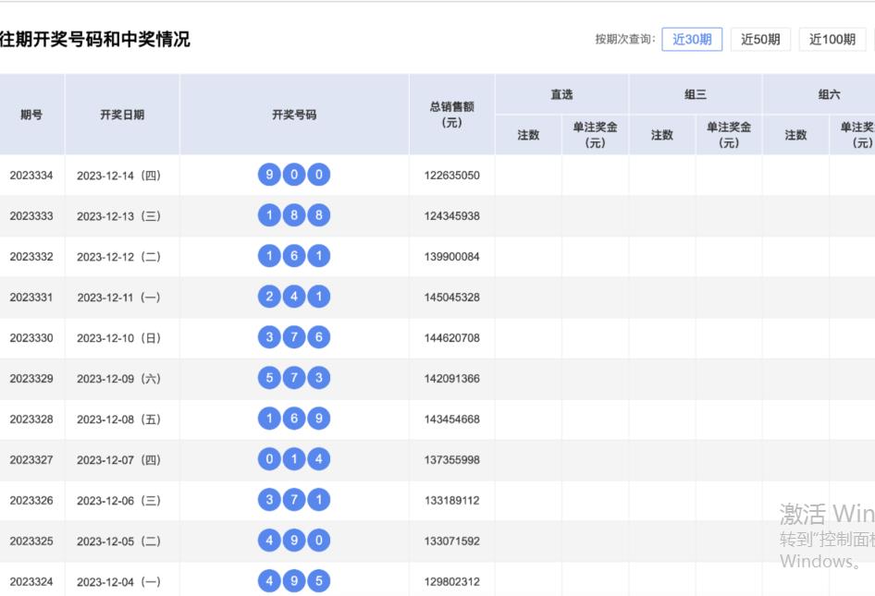The image size is (875, 596).
Task: Click the sales amount 143454668
Action: (452, 420)
